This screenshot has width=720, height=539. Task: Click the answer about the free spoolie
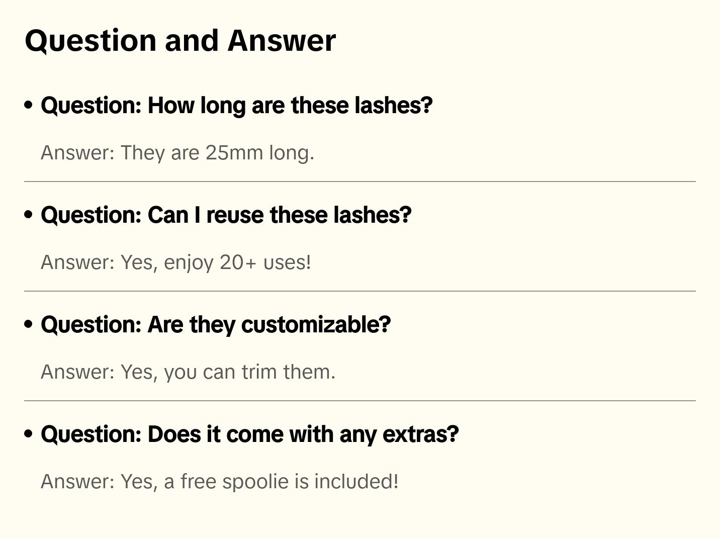tap(220, 481)
